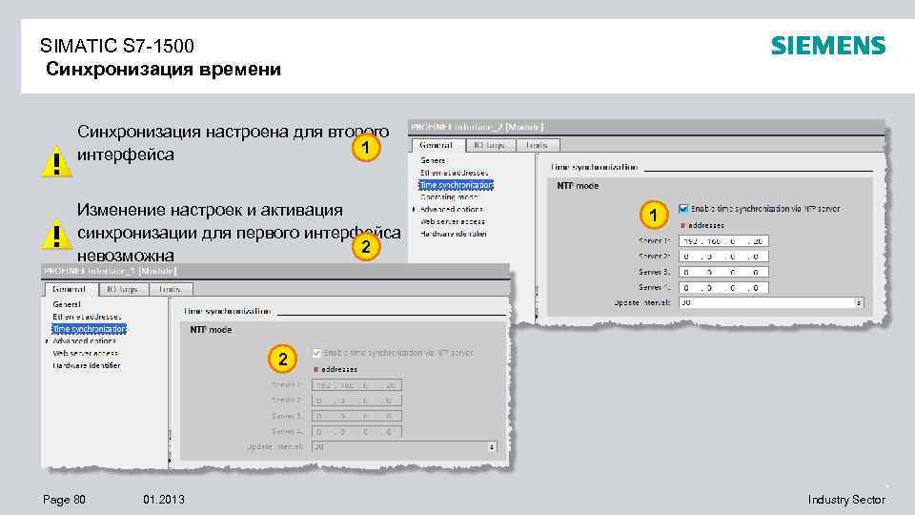Expand Advanced options arrow in interface_1 tree
Viewport: 915px width, 515px height.
click(x=47, y=341)
